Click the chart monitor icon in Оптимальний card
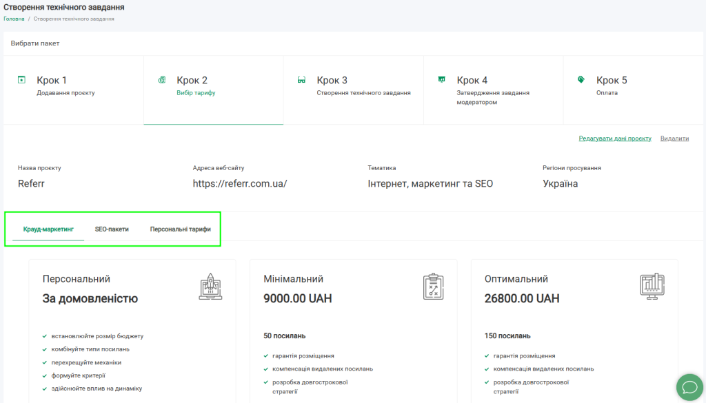The height and width of the screenshot is (403, 706). point(652,286)
